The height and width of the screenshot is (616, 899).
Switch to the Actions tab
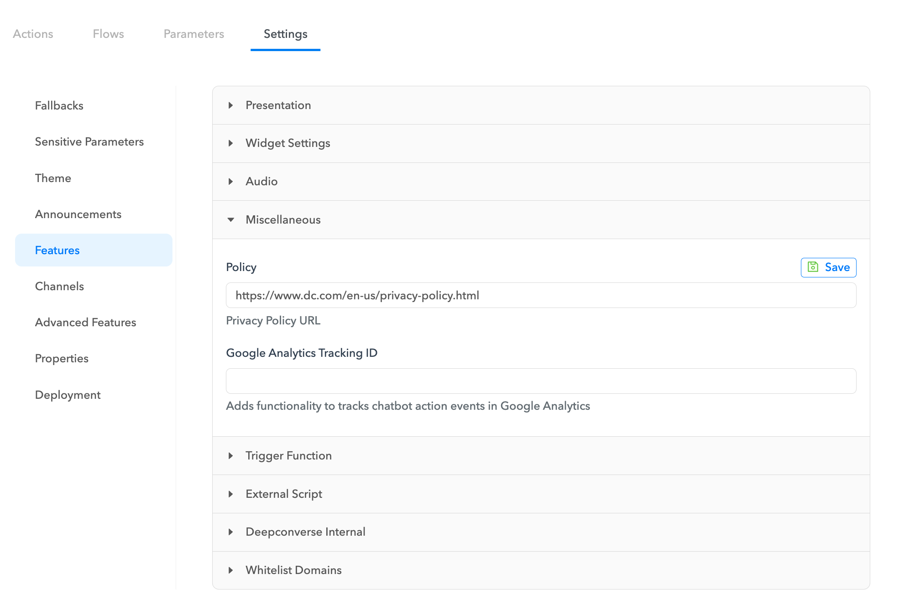tap(33, 34)
